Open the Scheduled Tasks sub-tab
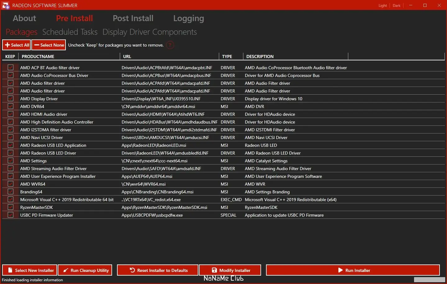The image size is (447, 284). [x=70, y=32]
